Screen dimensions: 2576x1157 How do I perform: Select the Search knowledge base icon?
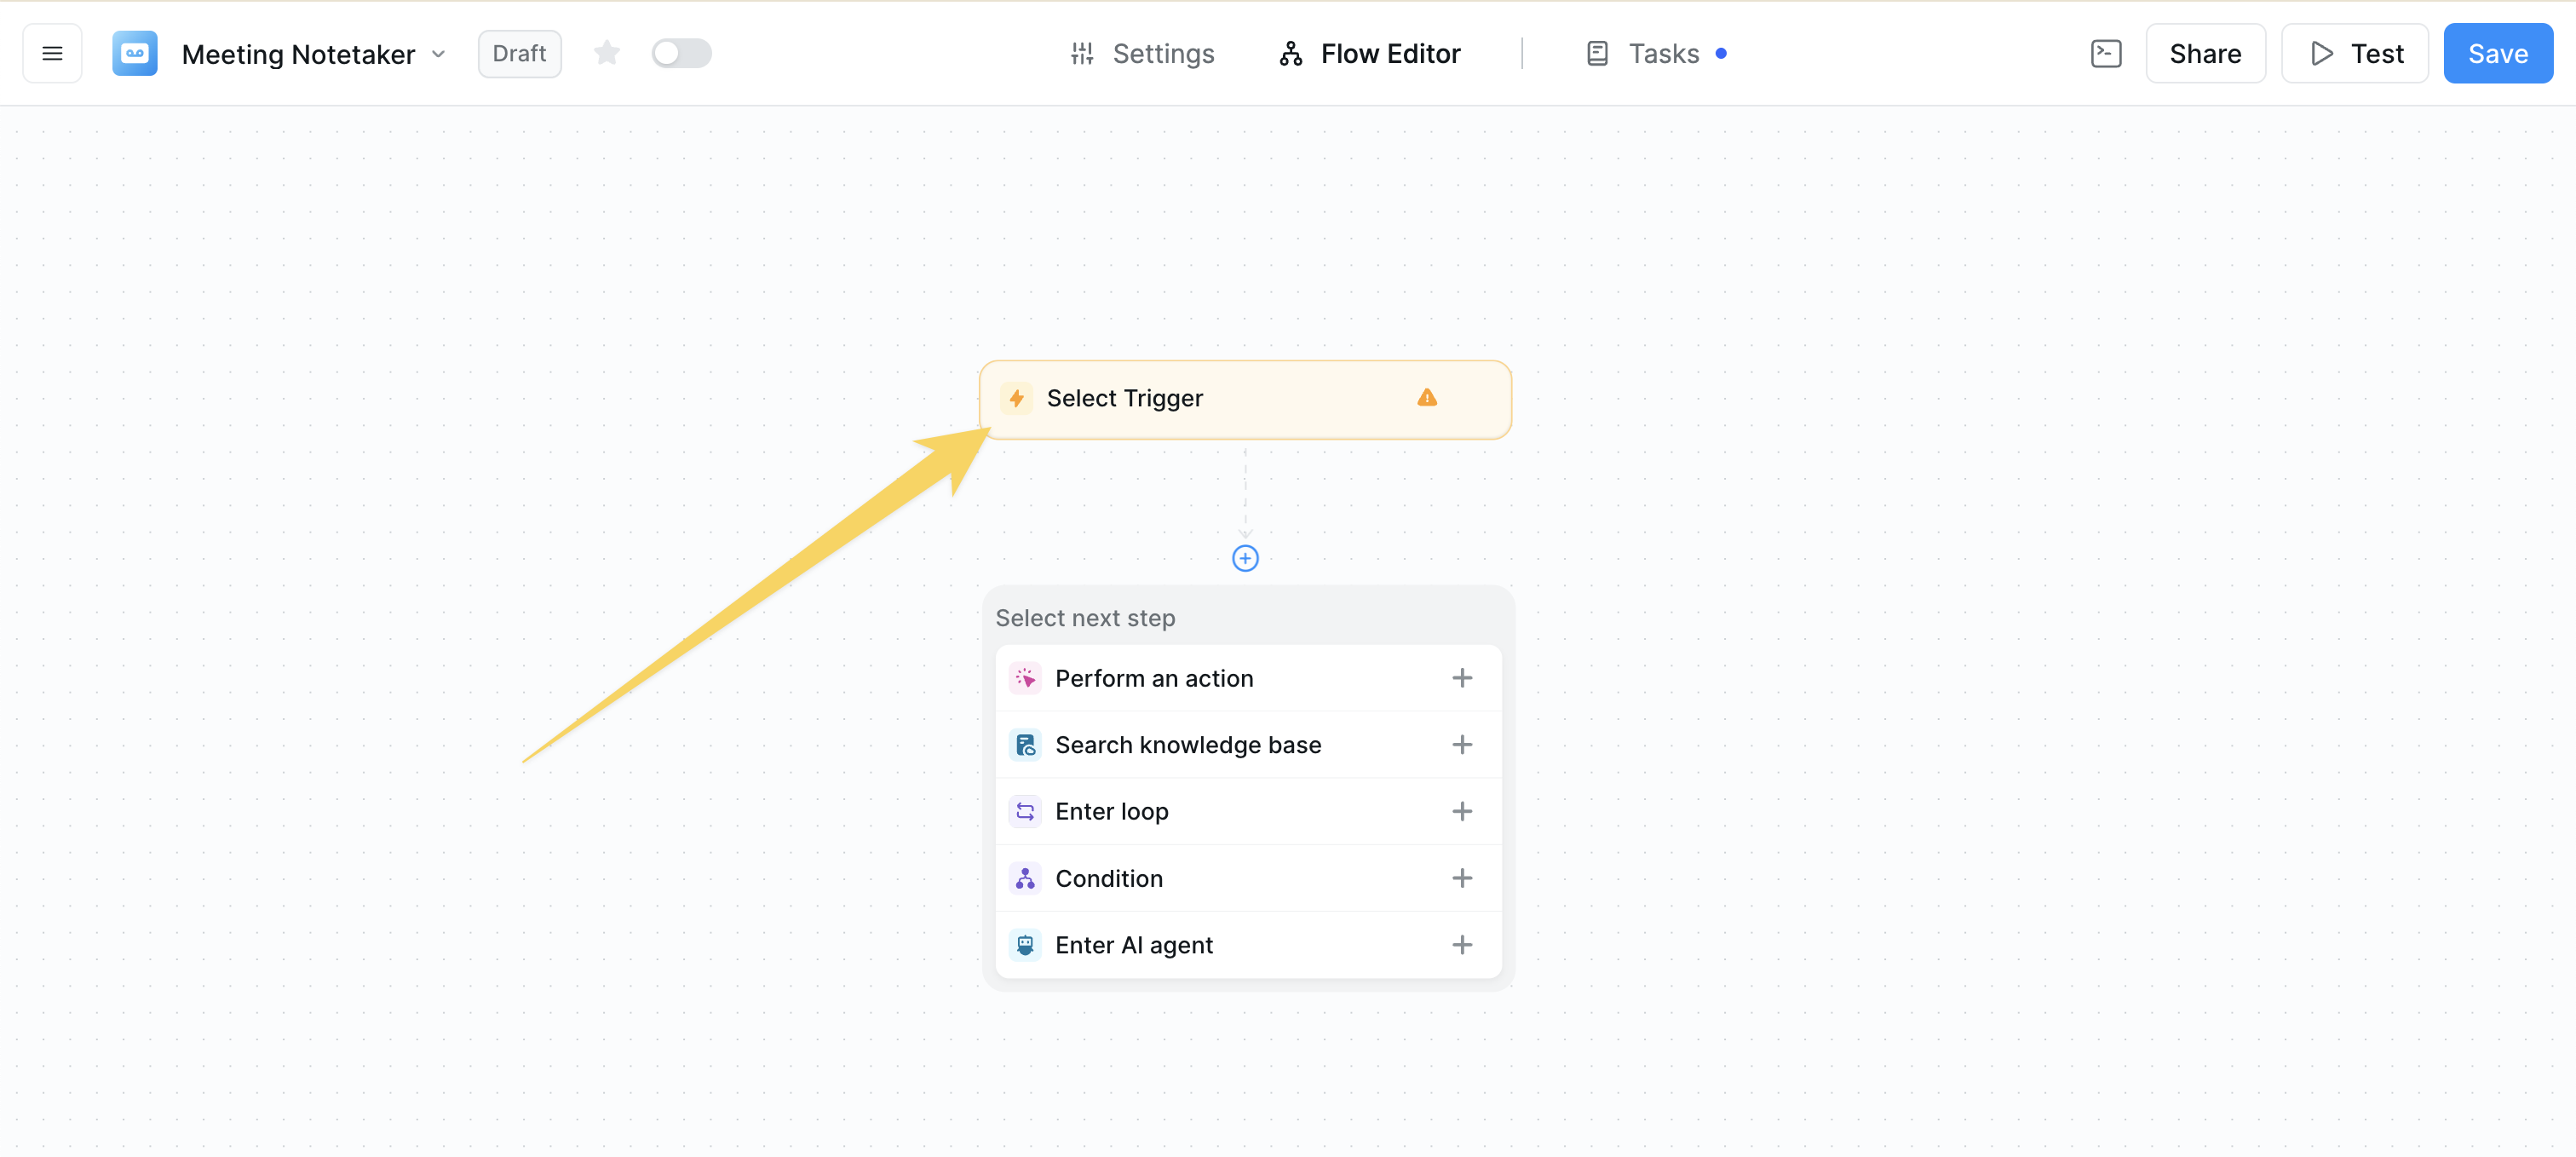pos(1025,744)
